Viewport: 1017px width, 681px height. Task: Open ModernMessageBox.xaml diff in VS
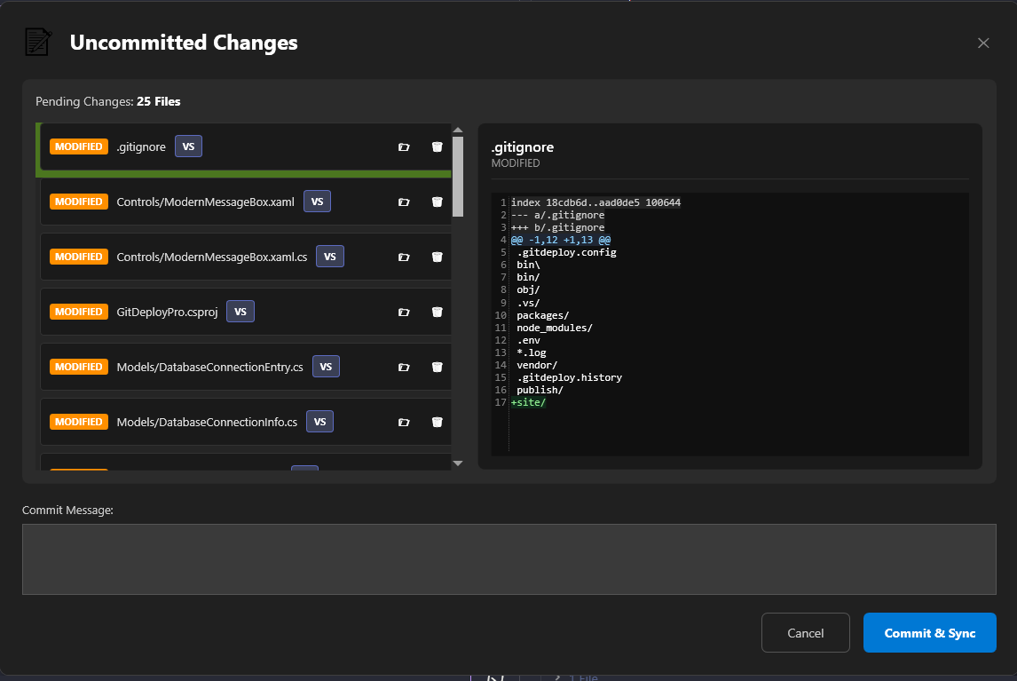(317, 202)
